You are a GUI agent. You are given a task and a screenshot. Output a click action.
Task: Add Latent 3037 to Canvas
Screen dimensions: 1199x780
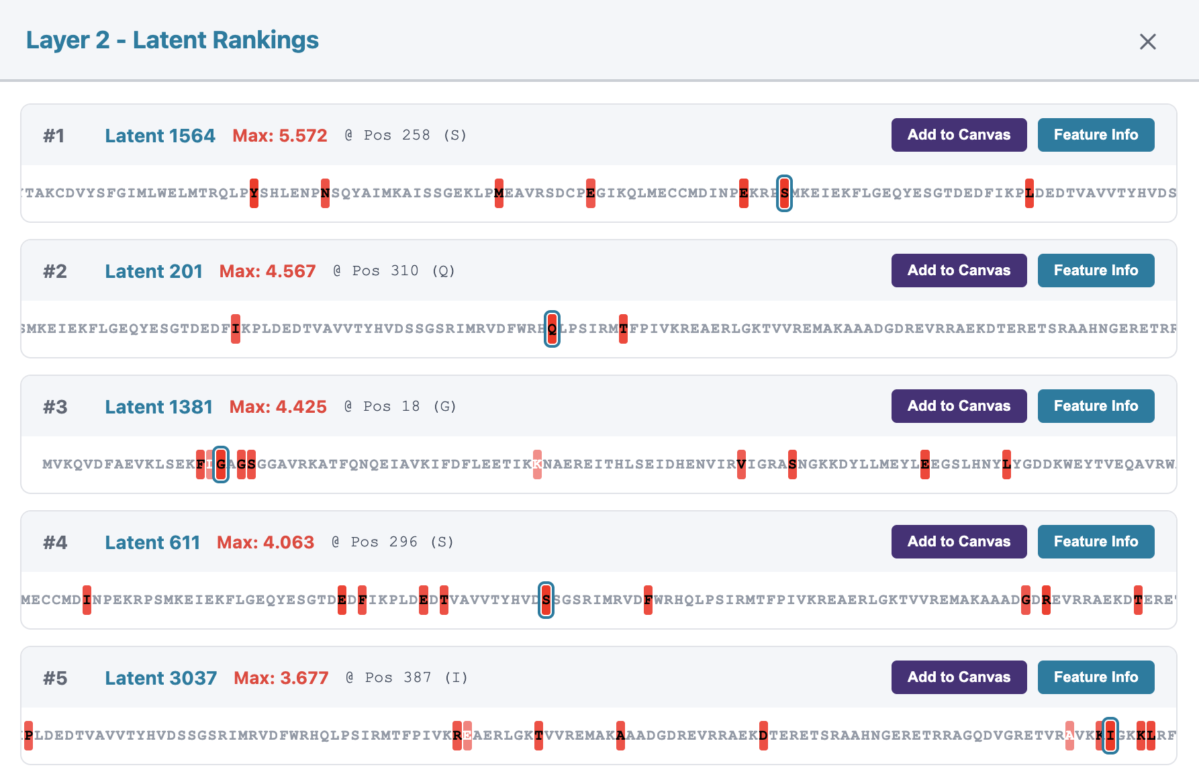point(959,677)
